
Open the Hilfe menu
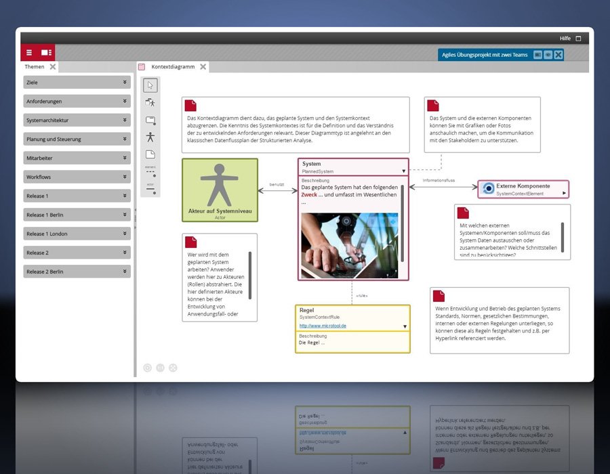pyautogui.click(x=565, y=39)
